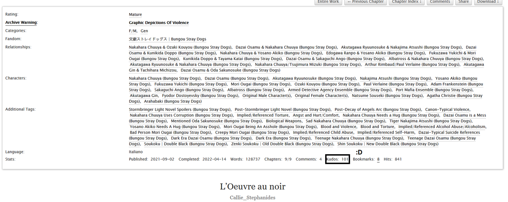Open Implied/Referenced Torture tag

pos(263,115)
